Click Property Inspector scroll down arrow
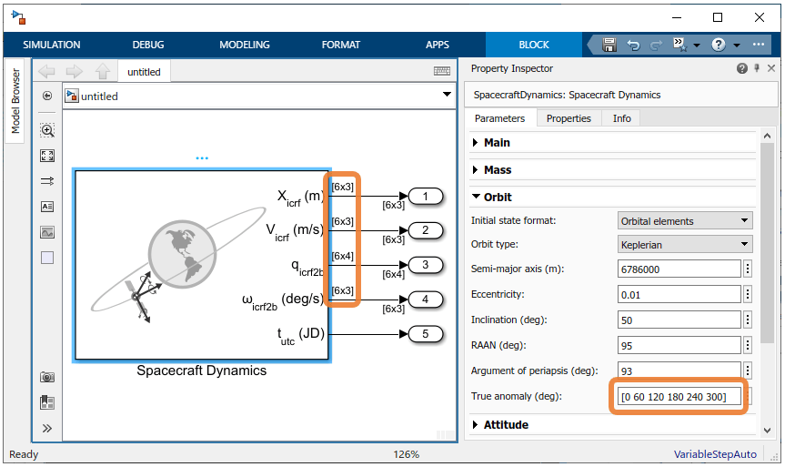Screen dimensions: 785x467 tap(767, 431)
